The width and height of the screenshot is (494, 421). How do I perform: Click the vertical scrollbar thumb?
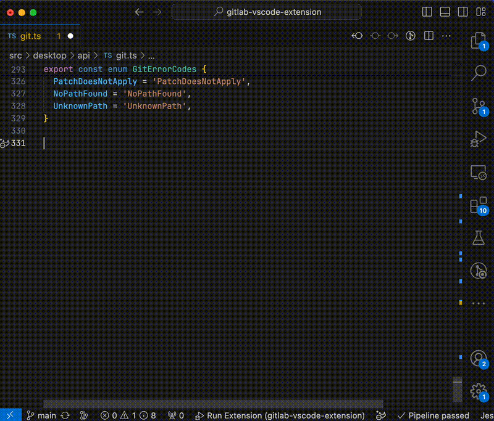[x=457, y=389]
